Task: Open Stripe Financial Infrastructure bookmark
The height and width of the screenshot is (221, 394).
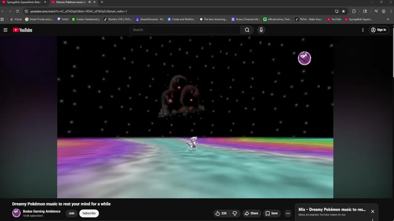Action: click(246, 19)
